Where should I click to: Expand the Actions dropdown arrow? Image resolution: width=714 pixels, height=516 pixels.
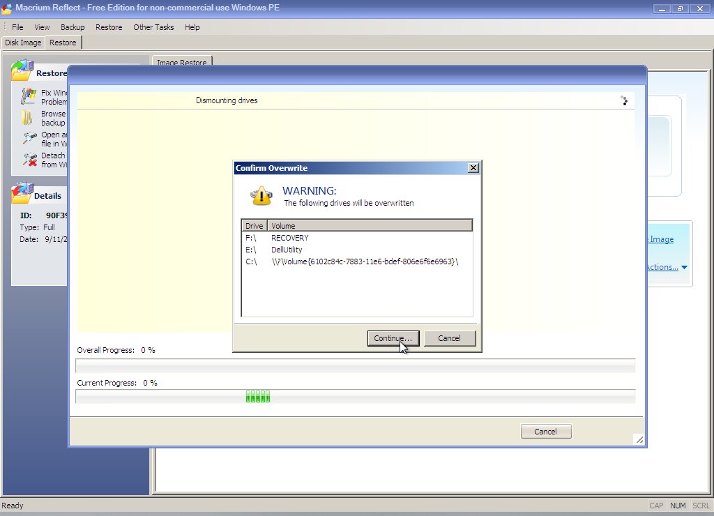click(684, 268)
